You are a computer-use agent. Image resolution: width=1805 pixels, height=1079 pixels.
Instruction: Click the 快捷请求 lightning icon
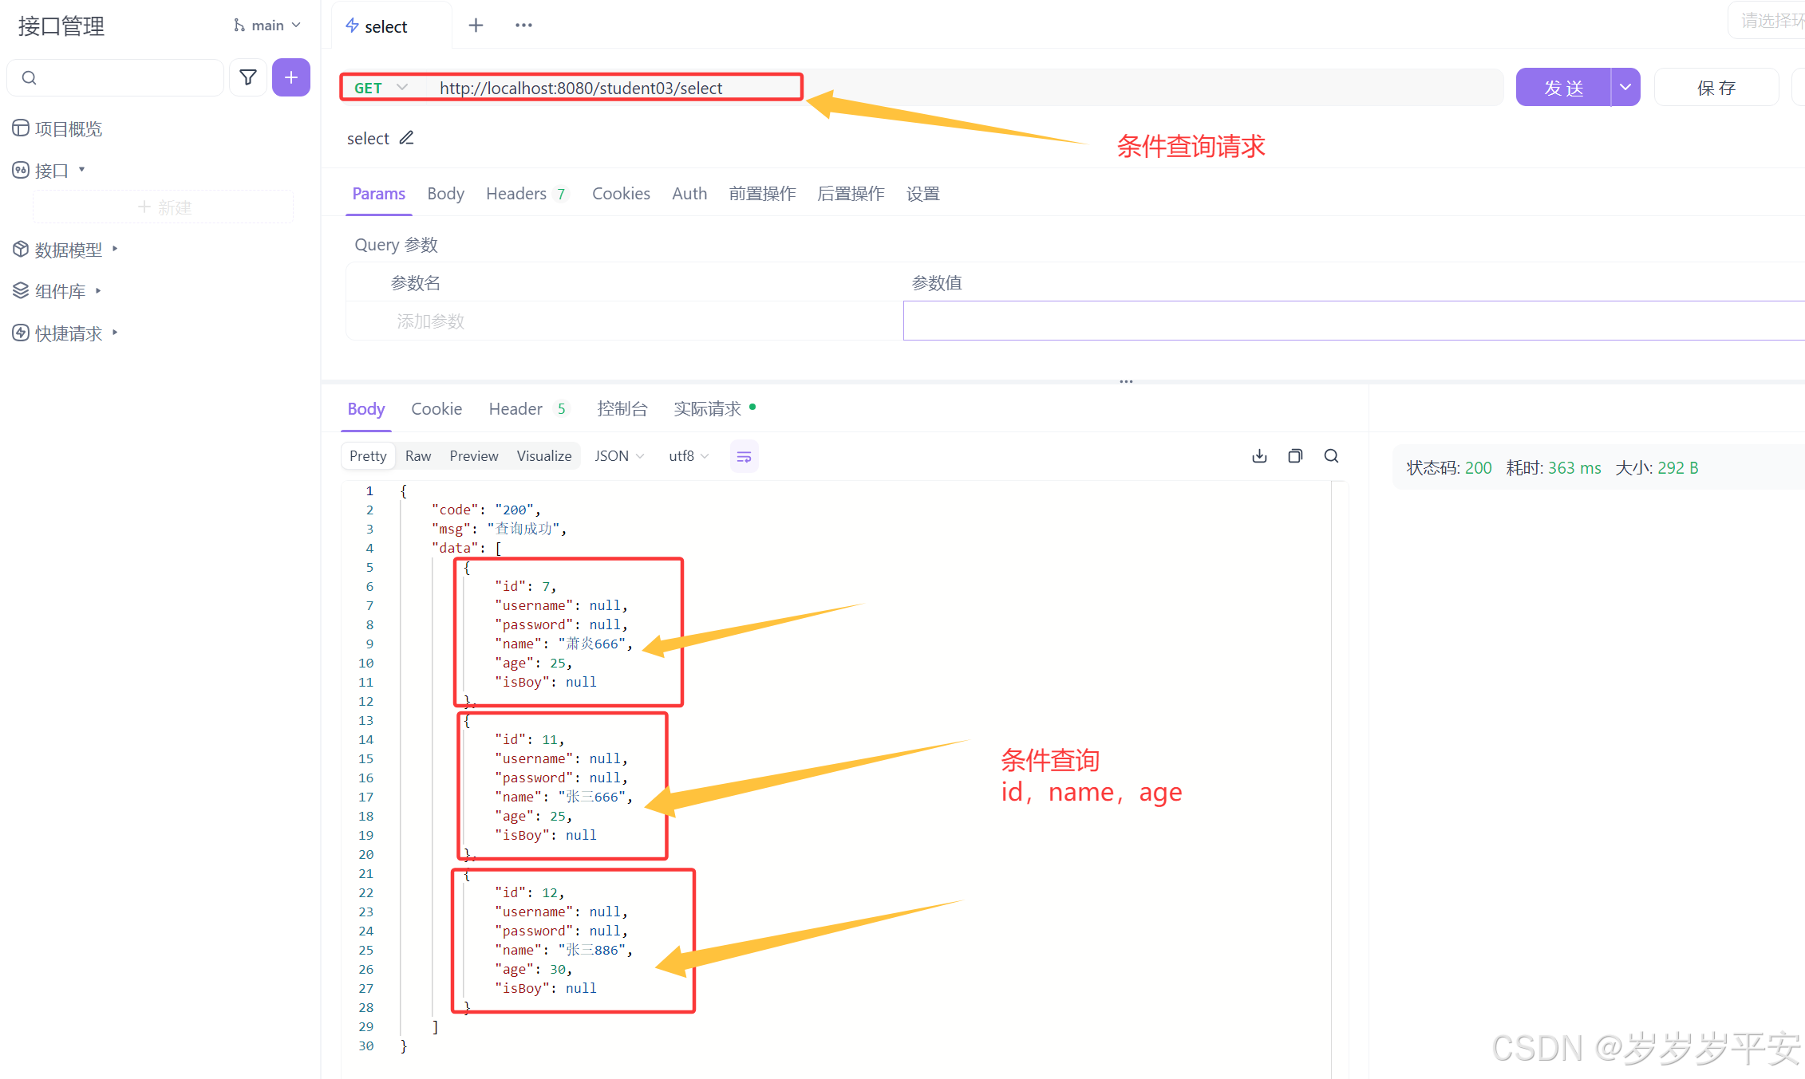21,333
